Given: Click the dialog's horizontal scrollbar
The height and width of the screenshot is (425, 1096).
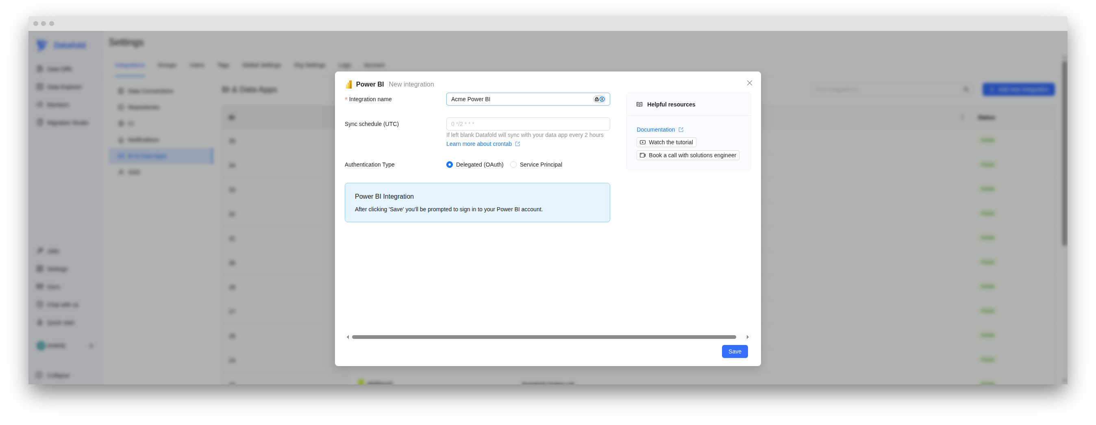Looking at the screenshot, I should pyautogui.click(x=544, y=337).
